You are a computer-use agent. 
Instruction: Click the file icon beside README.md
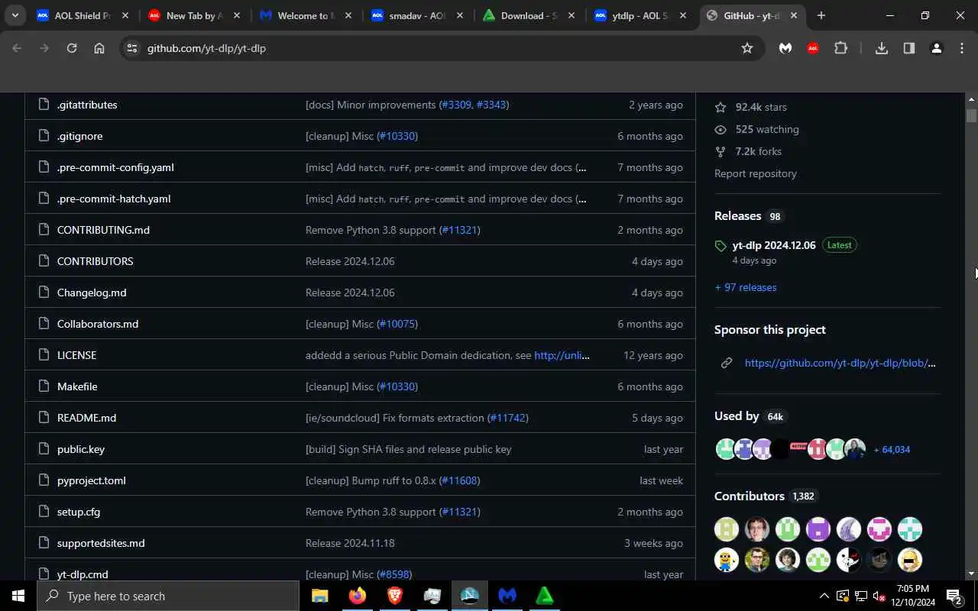(x=43, y=418)
